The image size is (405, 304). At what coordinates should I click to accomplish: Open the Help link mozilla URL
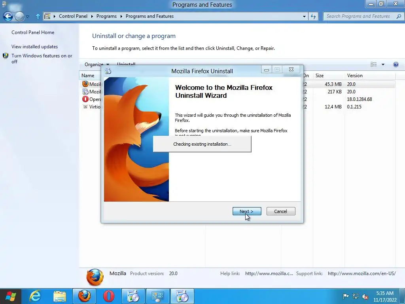click(x=269, y=274)
